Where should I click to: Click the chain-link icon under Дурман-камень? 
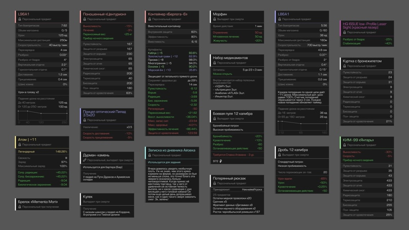click(85, 160)
